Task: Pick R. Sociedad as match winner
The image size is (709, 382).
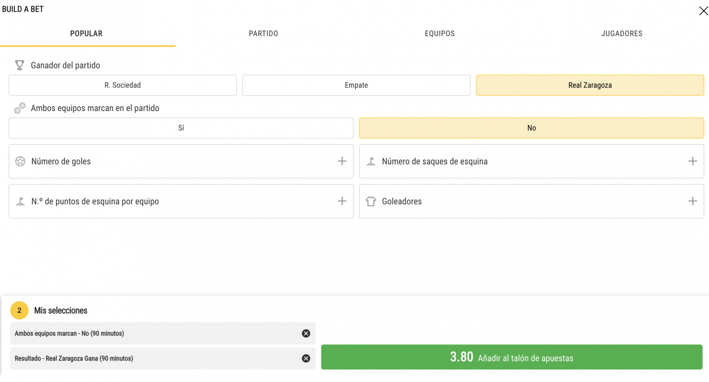Action: click(122, 85)
